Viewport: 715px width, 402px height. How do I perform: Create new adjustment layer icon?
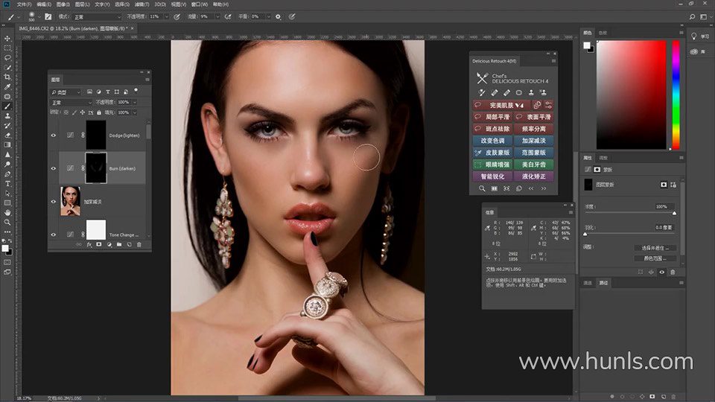pyautogui.click(x=109, y=245)
